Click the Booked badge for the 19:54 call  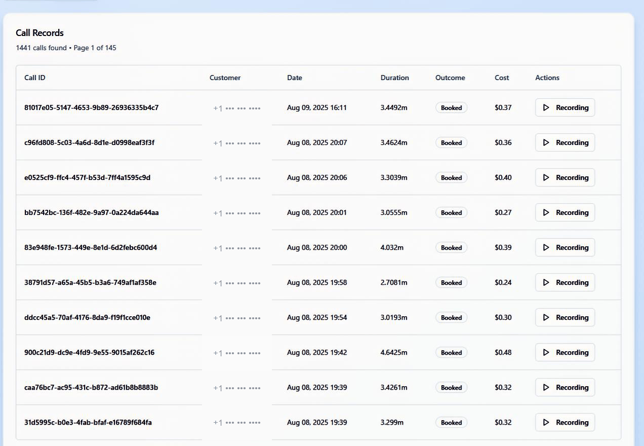click(x=451, y=317)
